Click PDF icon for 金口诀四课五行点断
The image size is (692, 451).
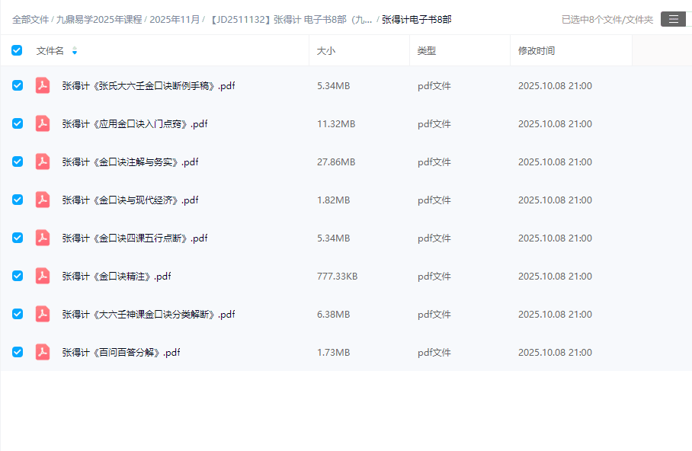[43, 238]
